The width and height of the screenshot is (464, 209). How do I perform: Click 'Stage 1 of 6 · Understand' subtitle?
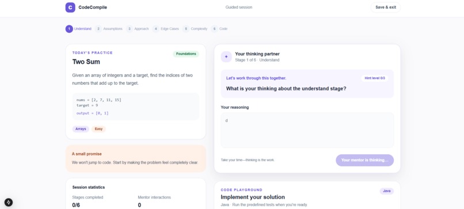[x=257, y=60]
